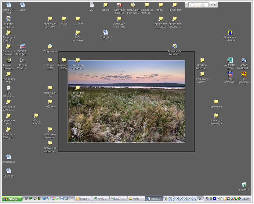Click the landscape wallpaper photo

coord(126,101)
